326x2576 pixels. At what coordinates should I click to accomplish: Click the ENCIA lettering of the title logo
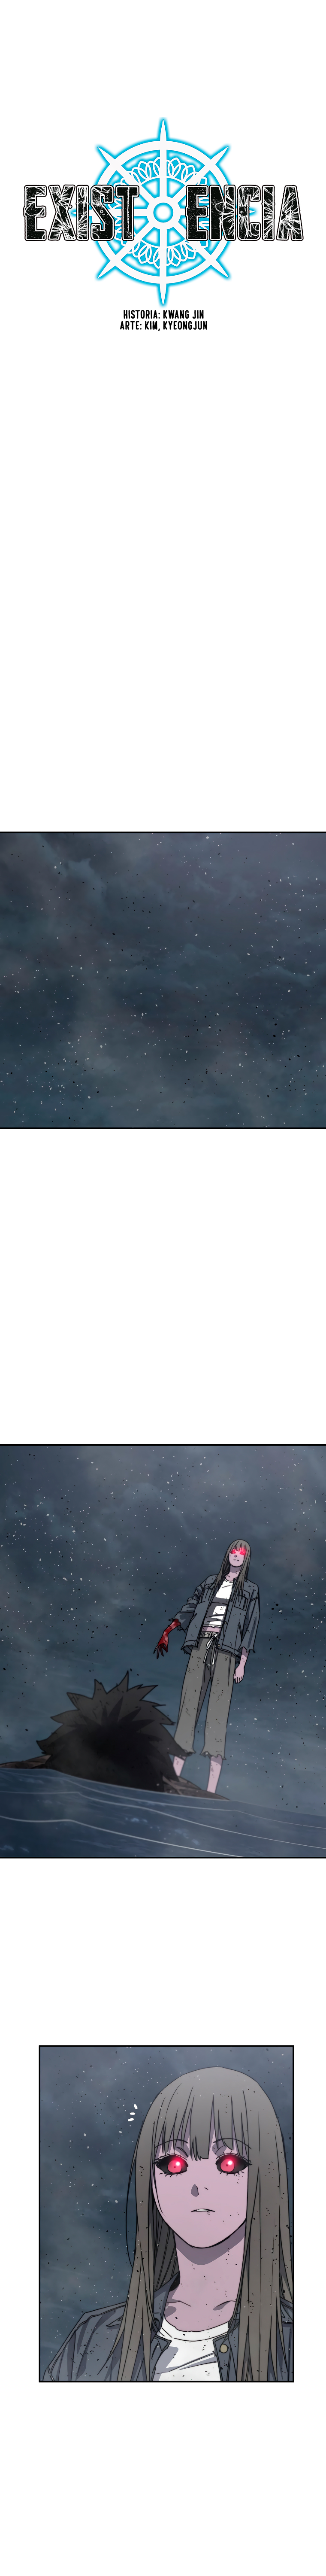pyautogui.click(x=243, y=213)
